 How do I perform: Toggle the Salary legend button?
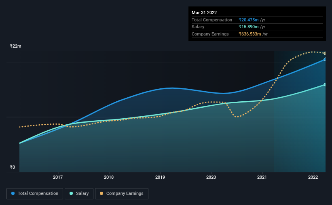point(79,194)
